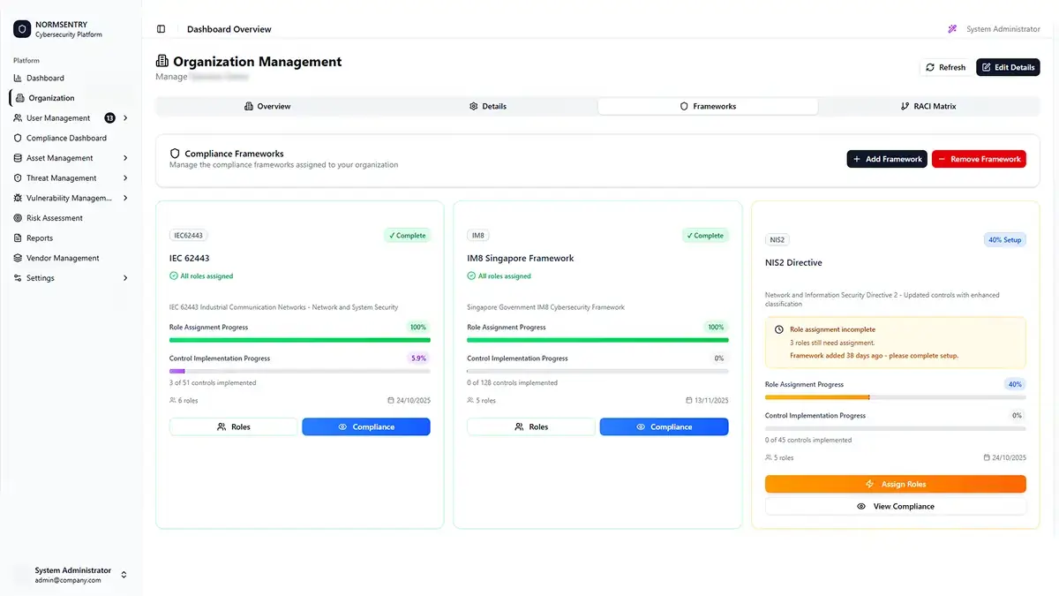This screenshot has height=596, width=1059.
Task: Click View Compliance on NIS2 Directive
Action: [896, 507]
